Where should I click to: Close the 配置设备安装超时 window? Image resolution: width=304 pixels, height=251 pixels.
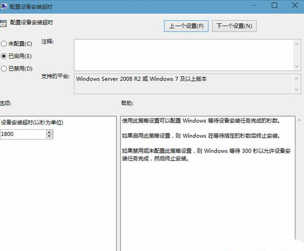(x=295, y=5)
